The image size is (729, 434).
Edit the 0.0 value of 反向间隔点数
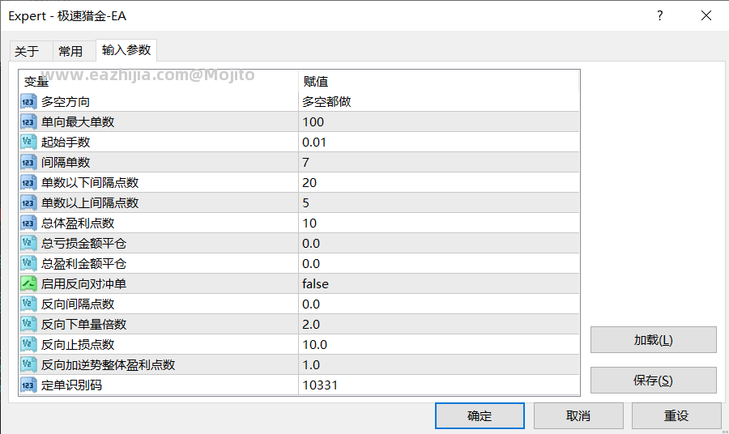(x=439, y=304)
